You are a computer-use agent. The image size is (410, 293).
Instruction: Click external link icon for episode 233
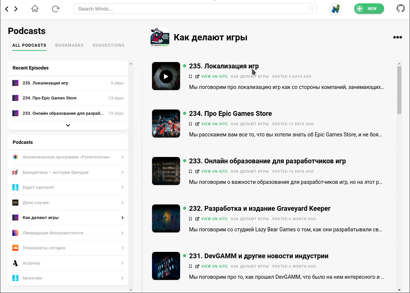(x=197, y=172)
